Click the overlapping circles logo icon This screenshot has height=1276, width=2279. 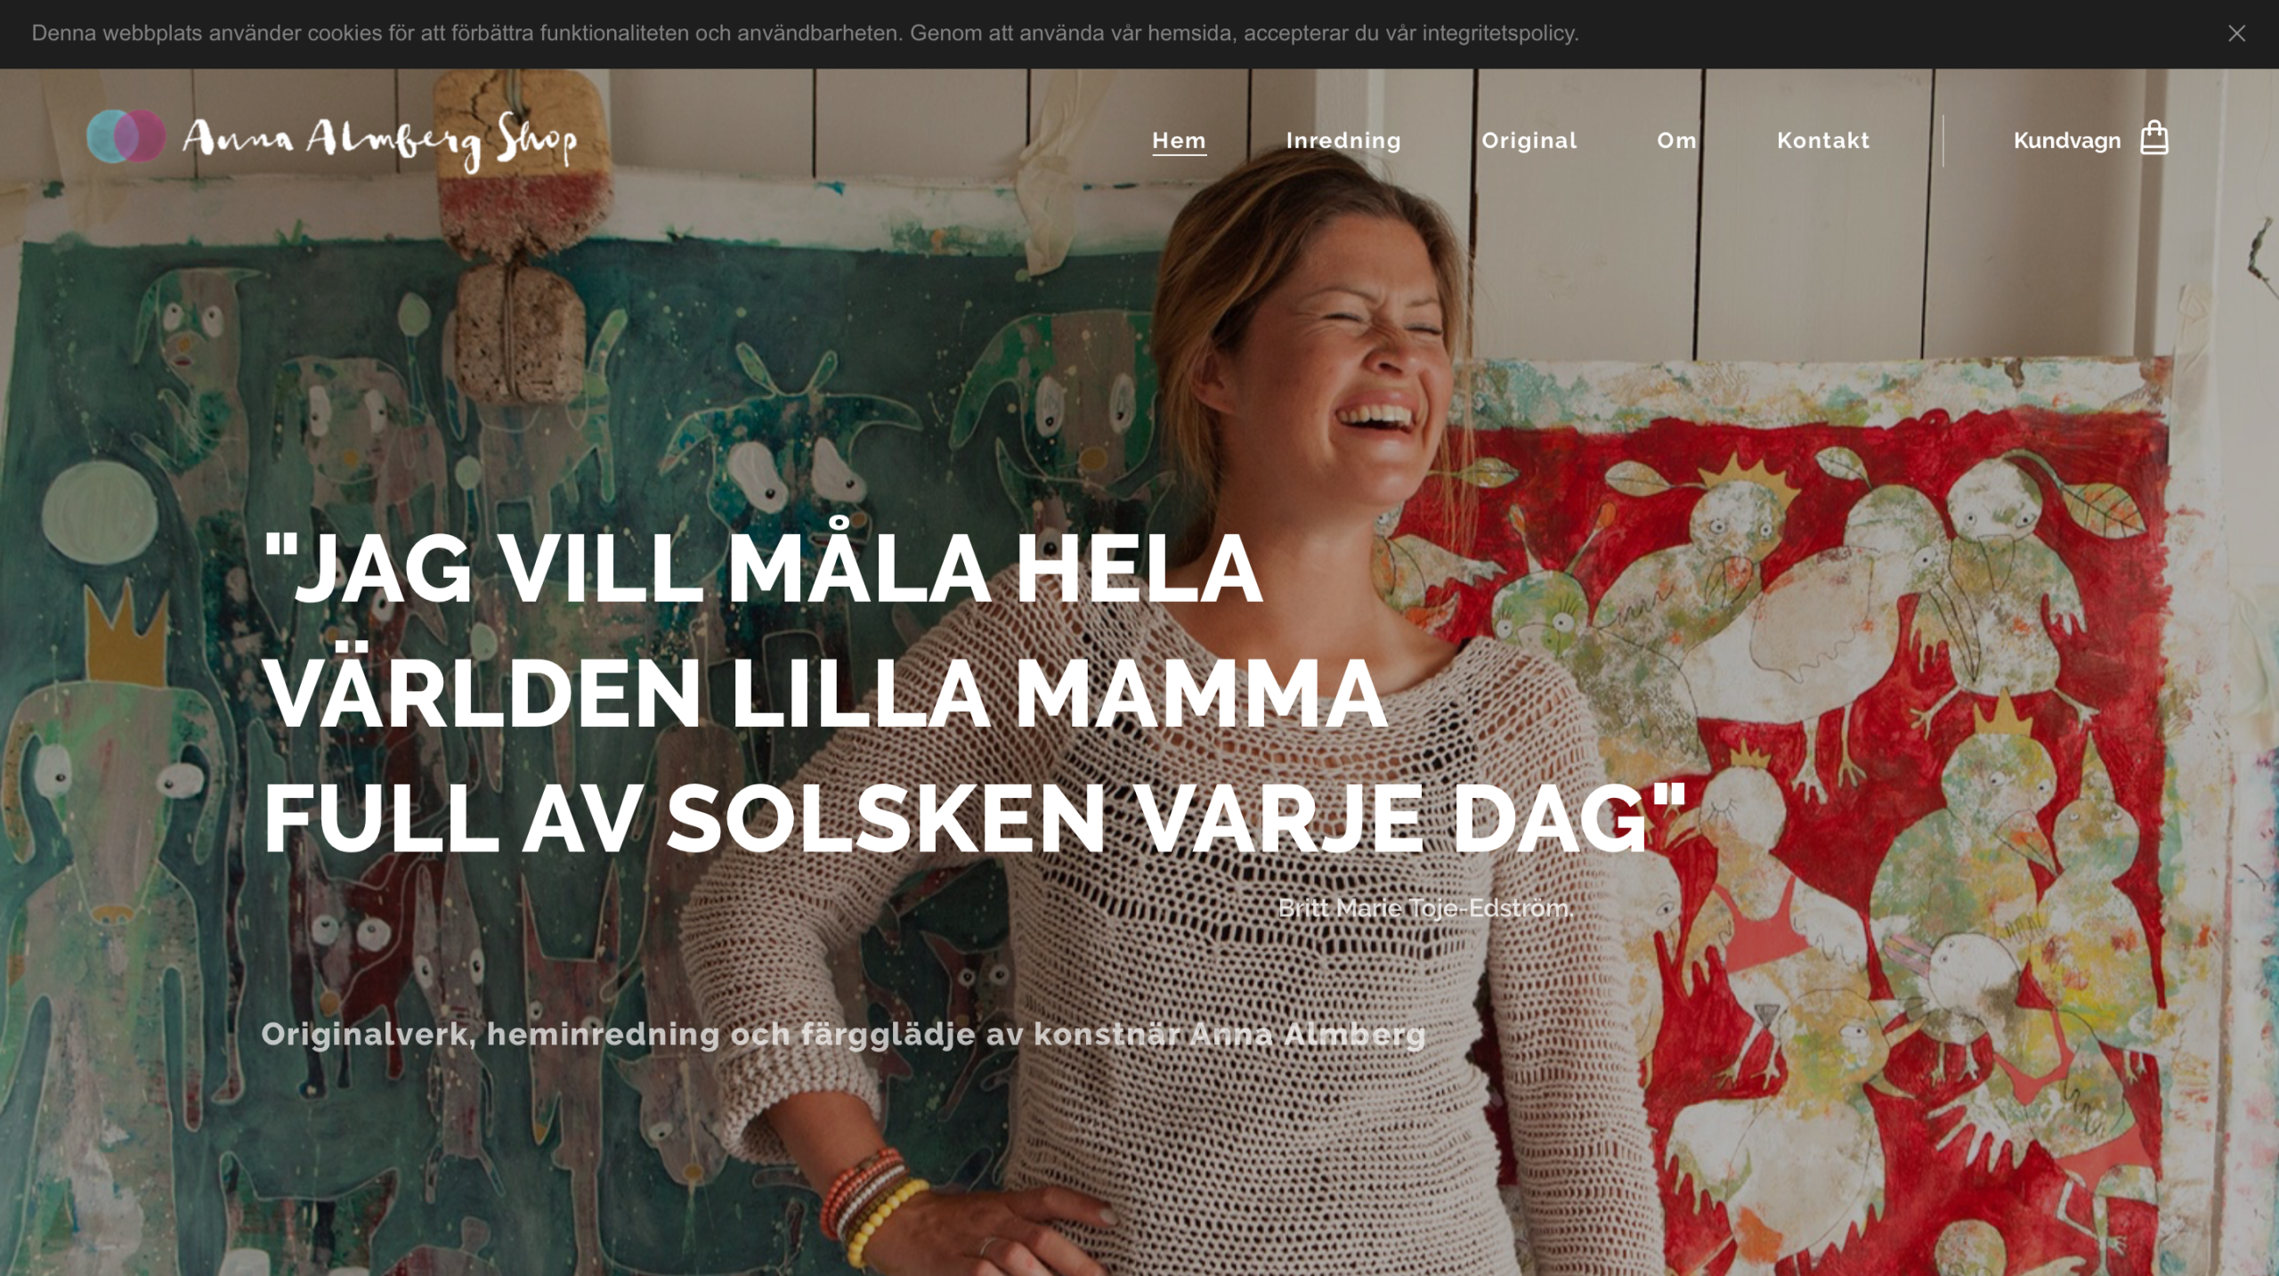pyautogui.click(x=126, y=136)
